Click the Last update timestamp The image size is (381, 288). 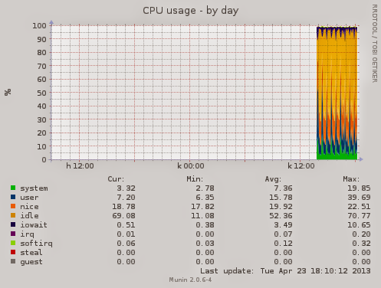(x=285, y=271)
